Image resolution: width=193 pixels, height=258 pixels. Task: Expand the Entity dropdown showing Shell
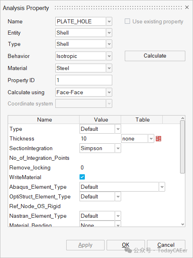(109, 33)
